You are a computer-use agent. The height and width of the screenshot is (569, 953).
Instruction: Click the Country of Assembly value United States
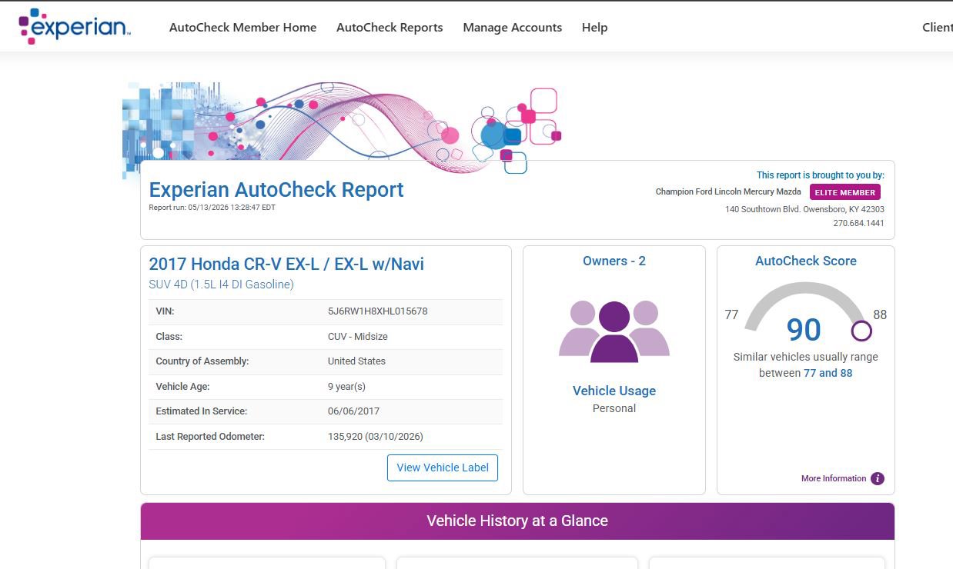coord(357,361)
